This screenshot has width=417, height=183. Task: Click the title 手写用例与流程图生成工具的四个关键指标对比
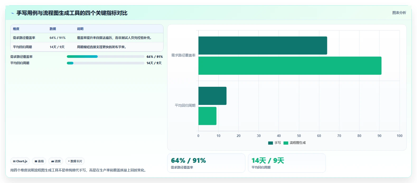72,13
